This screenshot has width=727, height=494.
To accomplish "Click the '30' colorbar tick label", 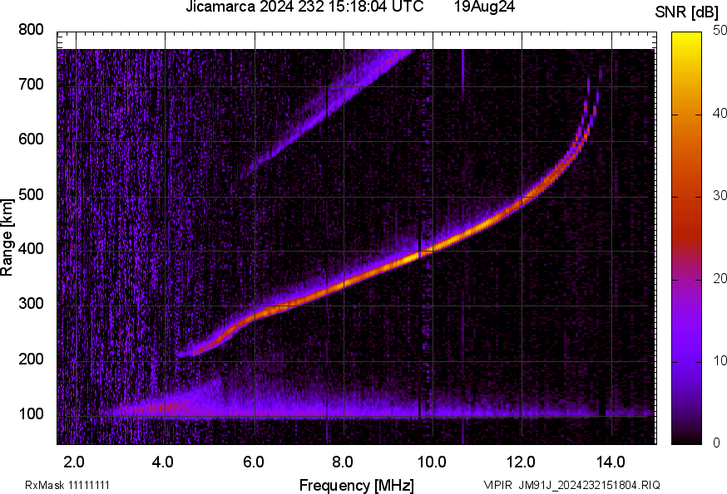I will (x=720, y=196).
